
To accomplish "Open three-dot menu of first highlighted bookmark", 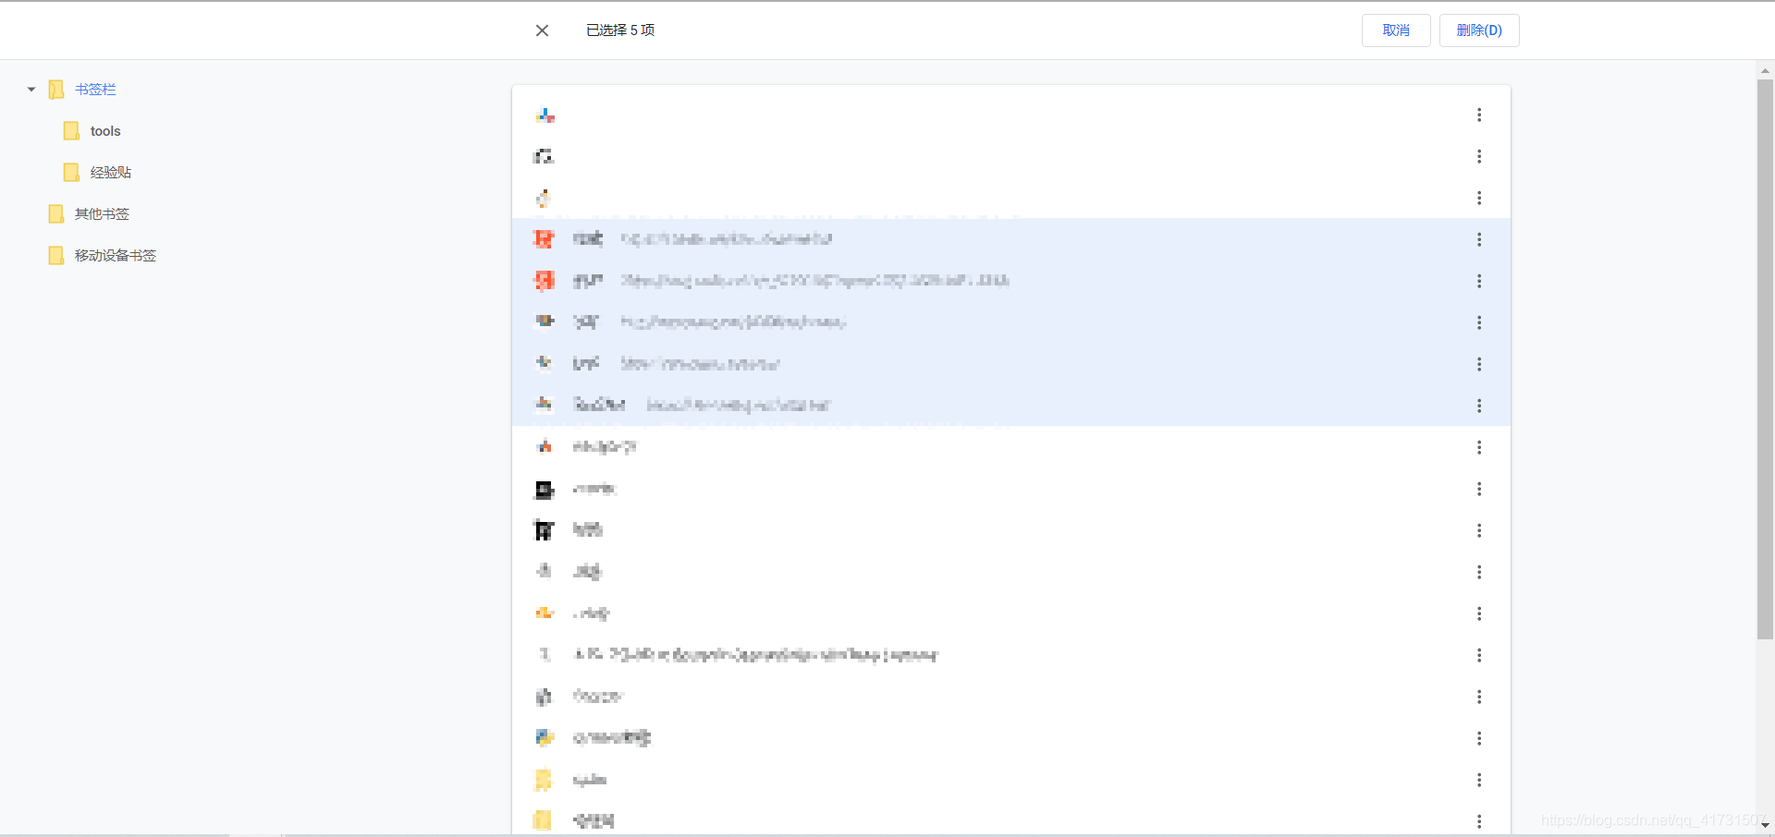I will [1479, 239].
